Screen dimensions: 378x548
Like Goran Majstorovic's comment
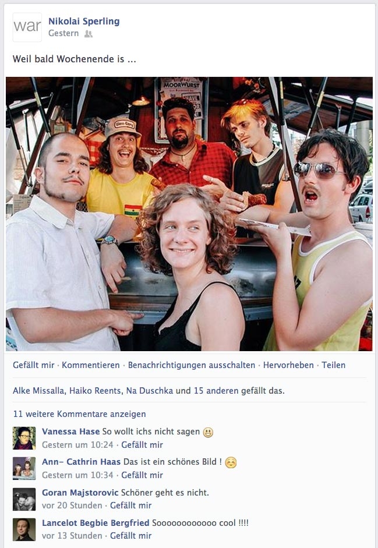tap(131, 505)
